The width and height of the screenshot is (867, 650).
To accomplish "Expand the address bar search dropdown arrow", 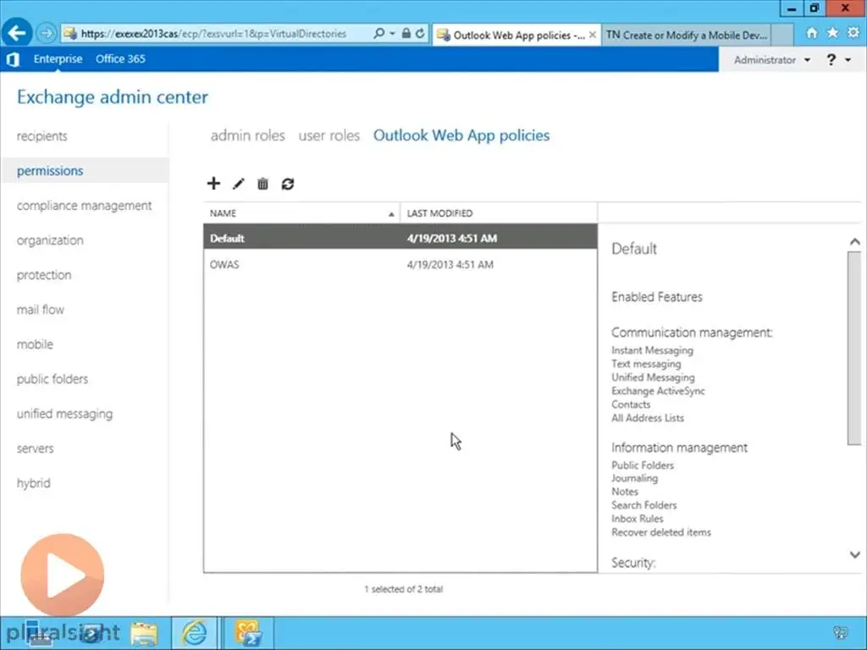I will (392, 33).
